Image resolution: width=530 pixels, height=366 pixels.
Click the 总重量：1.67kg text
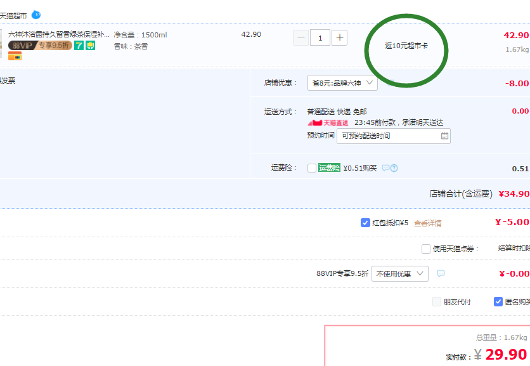501,337
